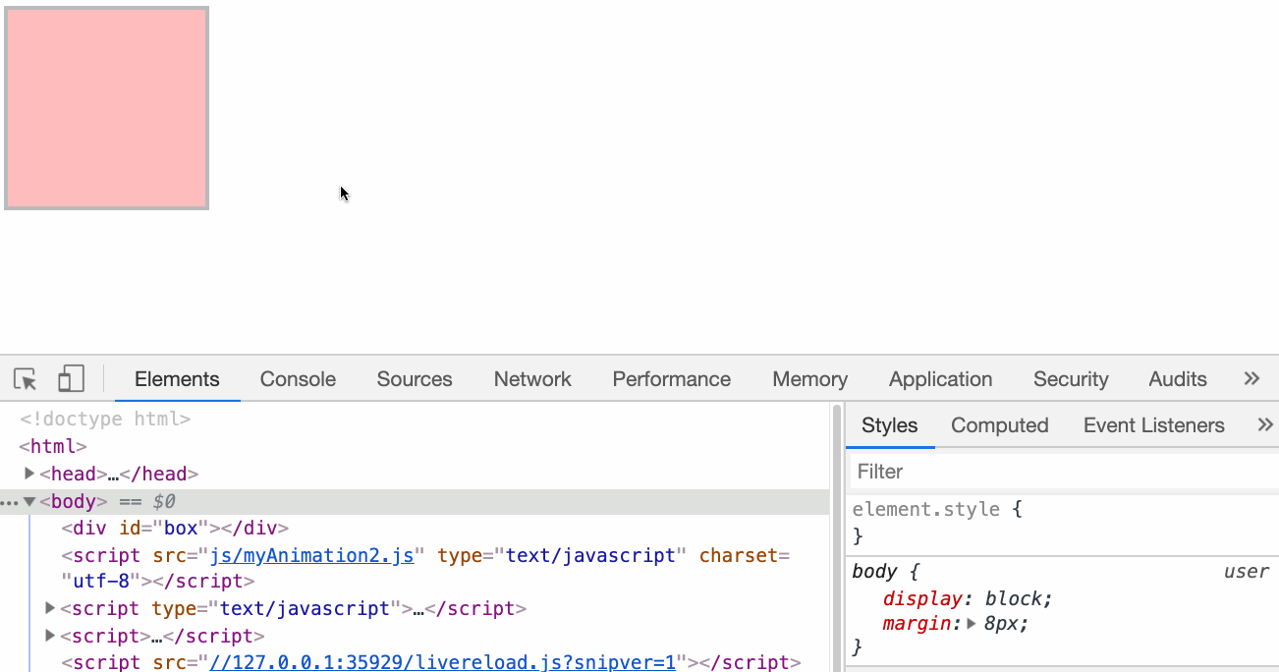Open the livereload.js script link
1279x672 pixels.
click(442, 662)
